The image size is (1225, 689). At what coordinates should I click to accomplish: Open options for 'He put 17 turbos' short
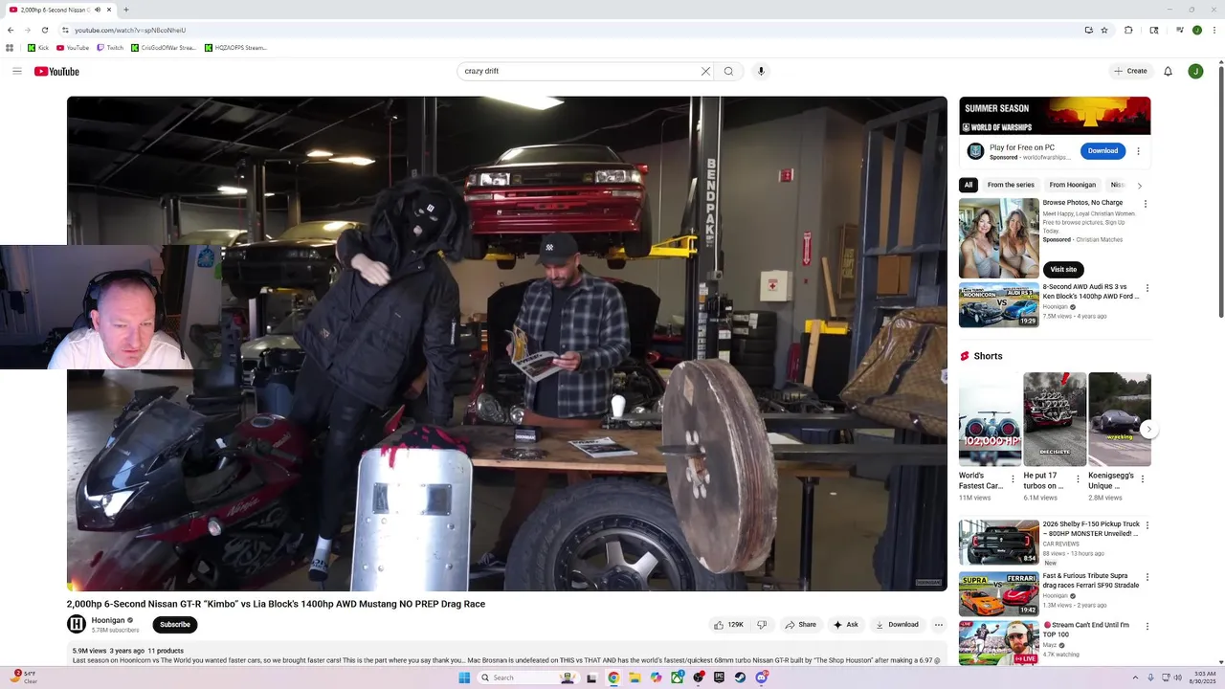1078,478
